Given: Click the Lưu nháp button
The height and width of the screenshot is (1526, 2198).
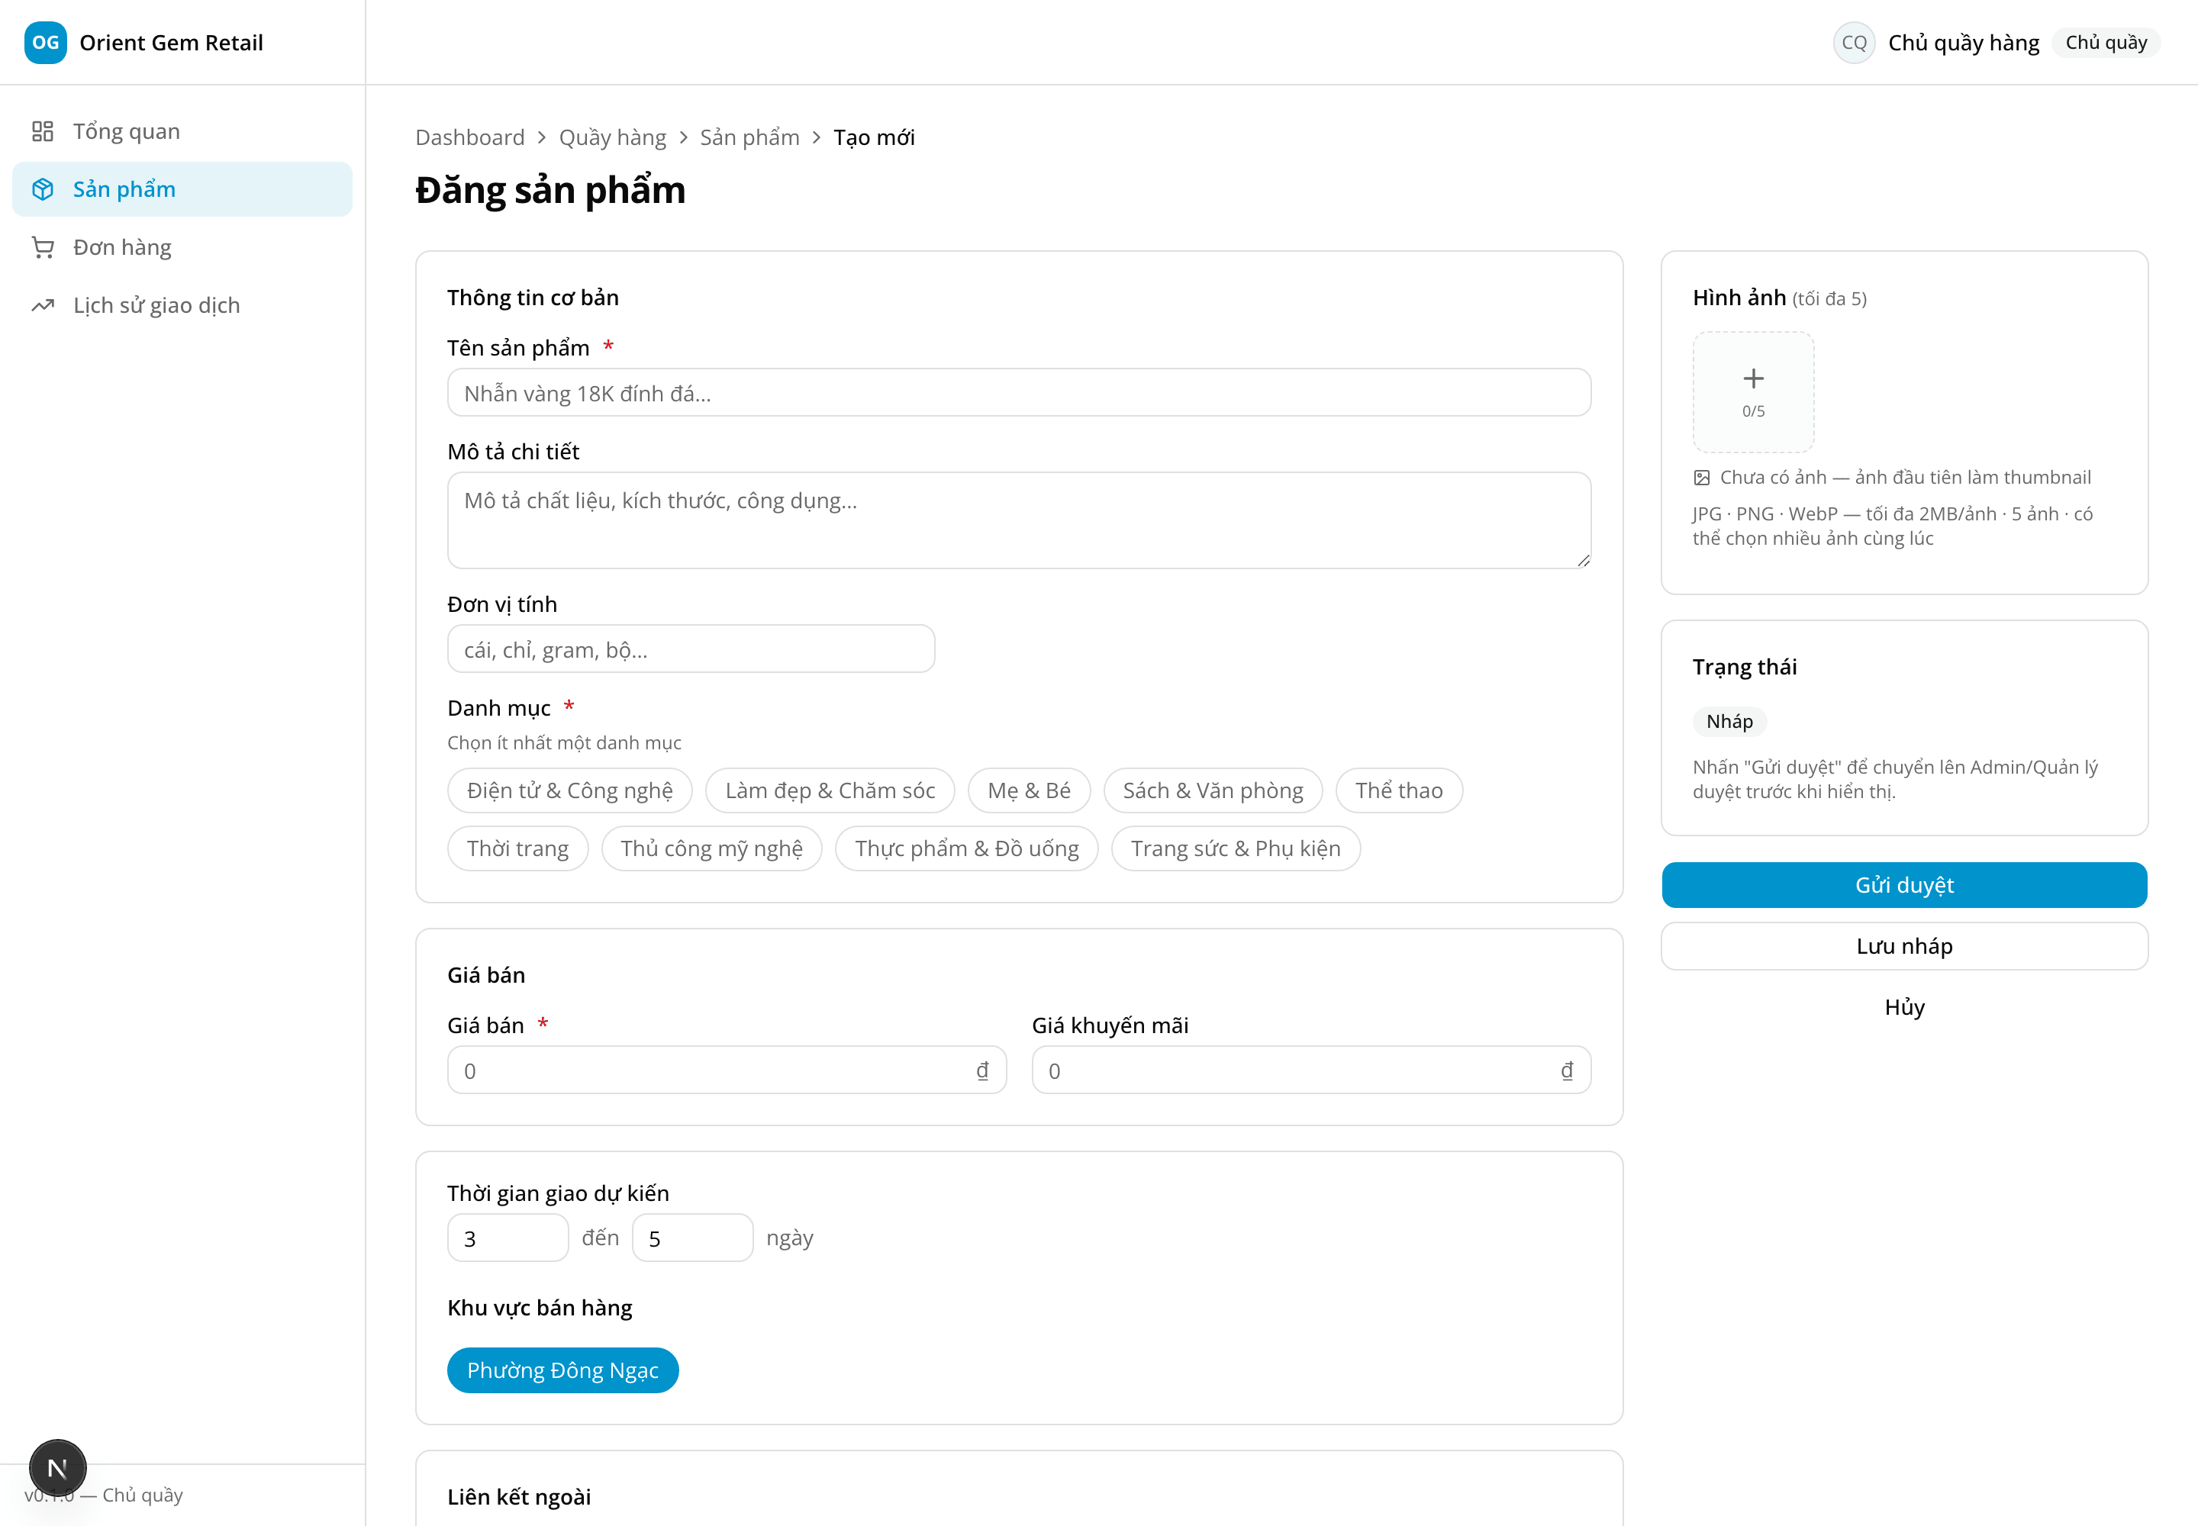Looking at the screenshot, I should (x=1903, y=947).
